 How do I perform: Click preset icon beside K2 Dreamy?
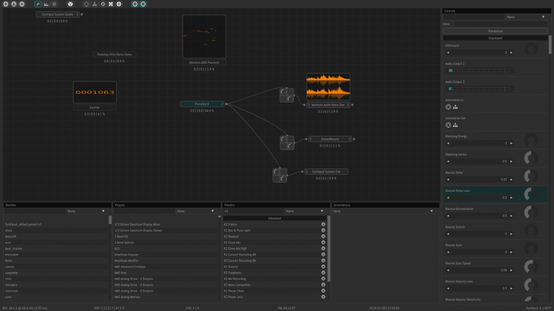pos(323,266)
